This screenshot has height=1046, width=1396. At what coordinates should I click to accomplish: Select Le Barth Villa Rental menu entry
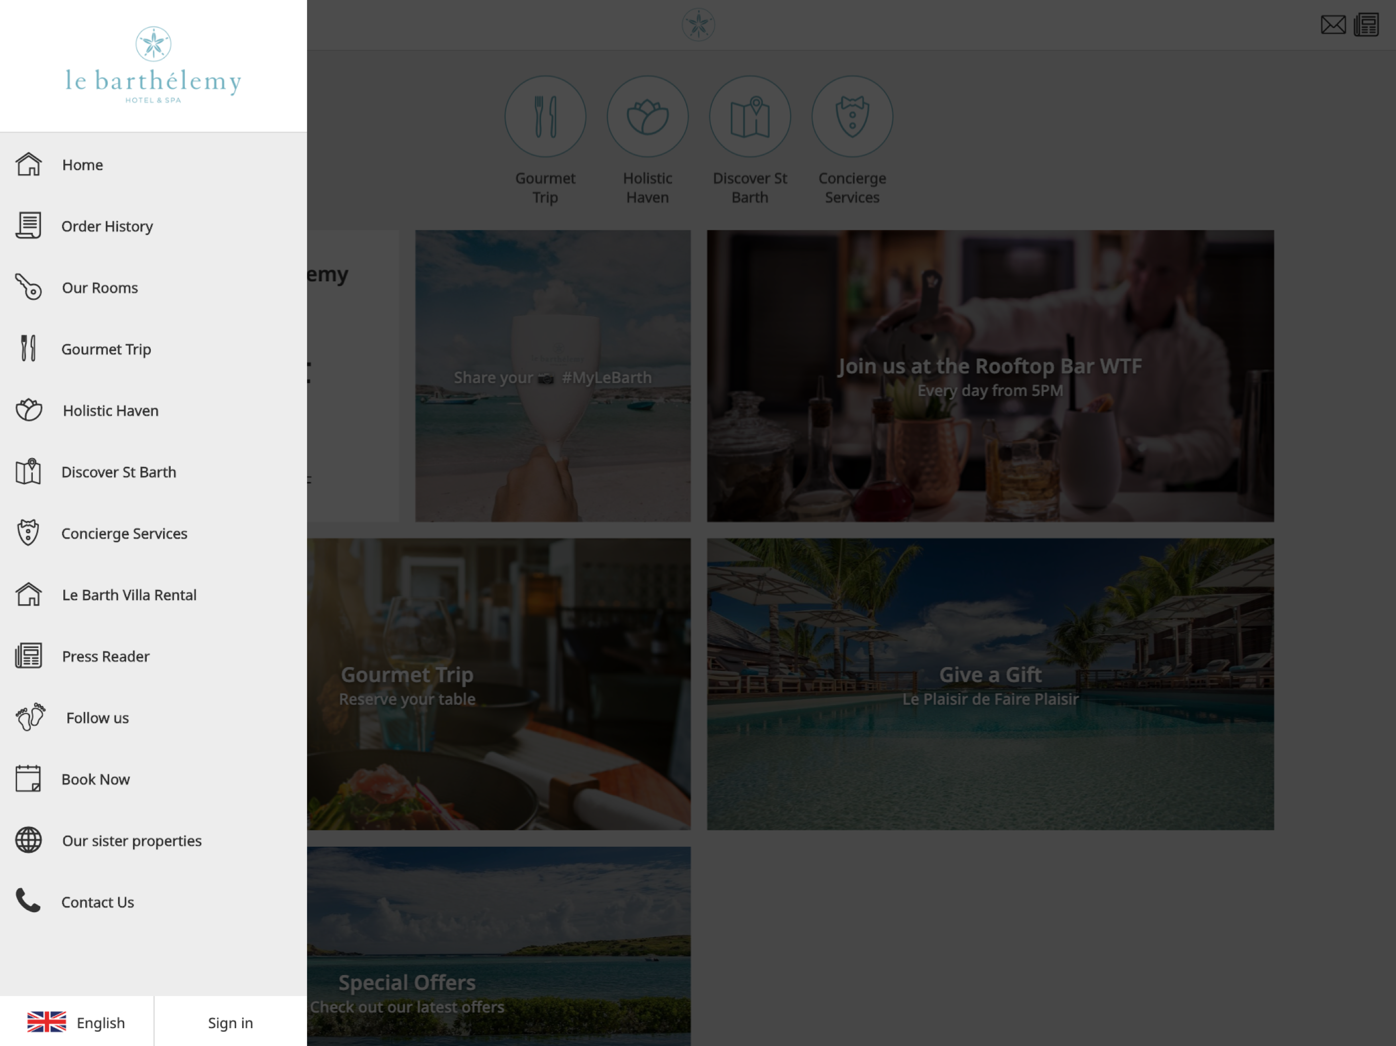[x=153, y=595]
